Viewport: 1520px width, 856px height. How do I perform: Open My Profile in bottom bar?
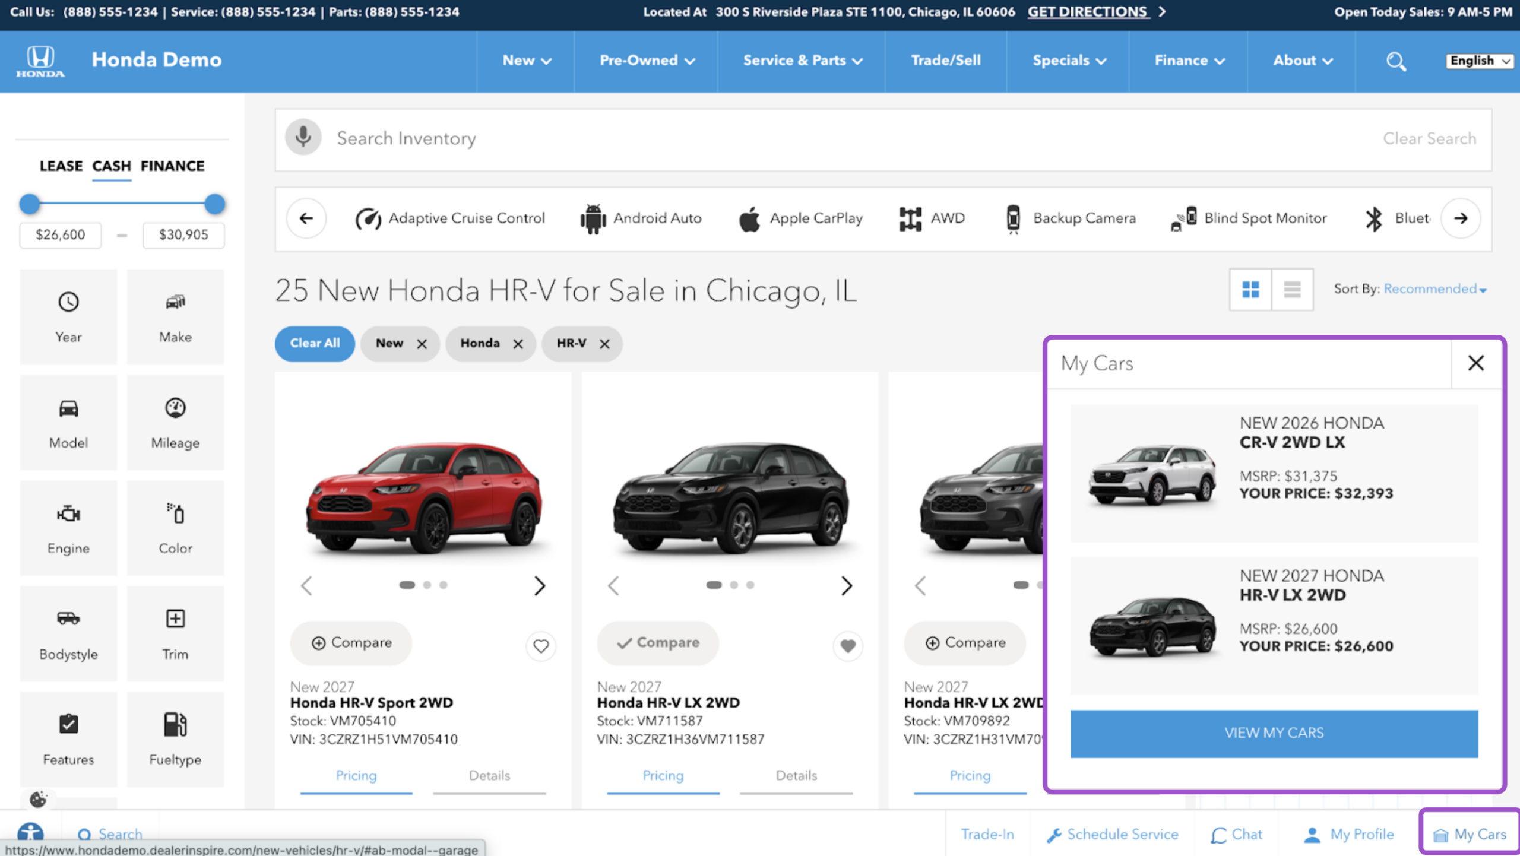(1348, 835)
